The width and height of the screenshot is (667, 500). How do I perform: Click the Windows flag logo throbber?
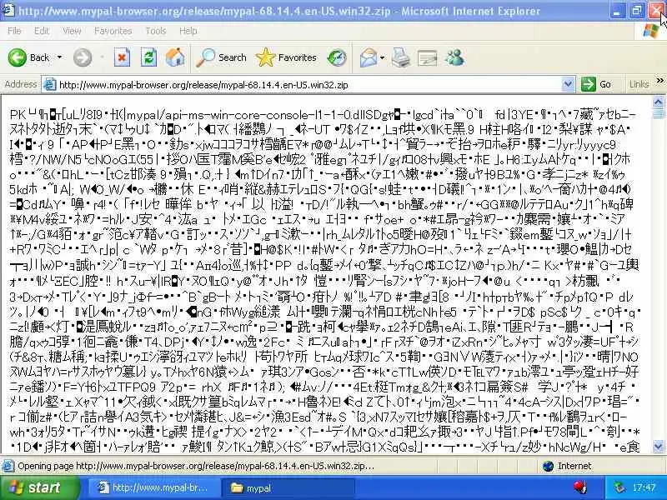[651, 31]
